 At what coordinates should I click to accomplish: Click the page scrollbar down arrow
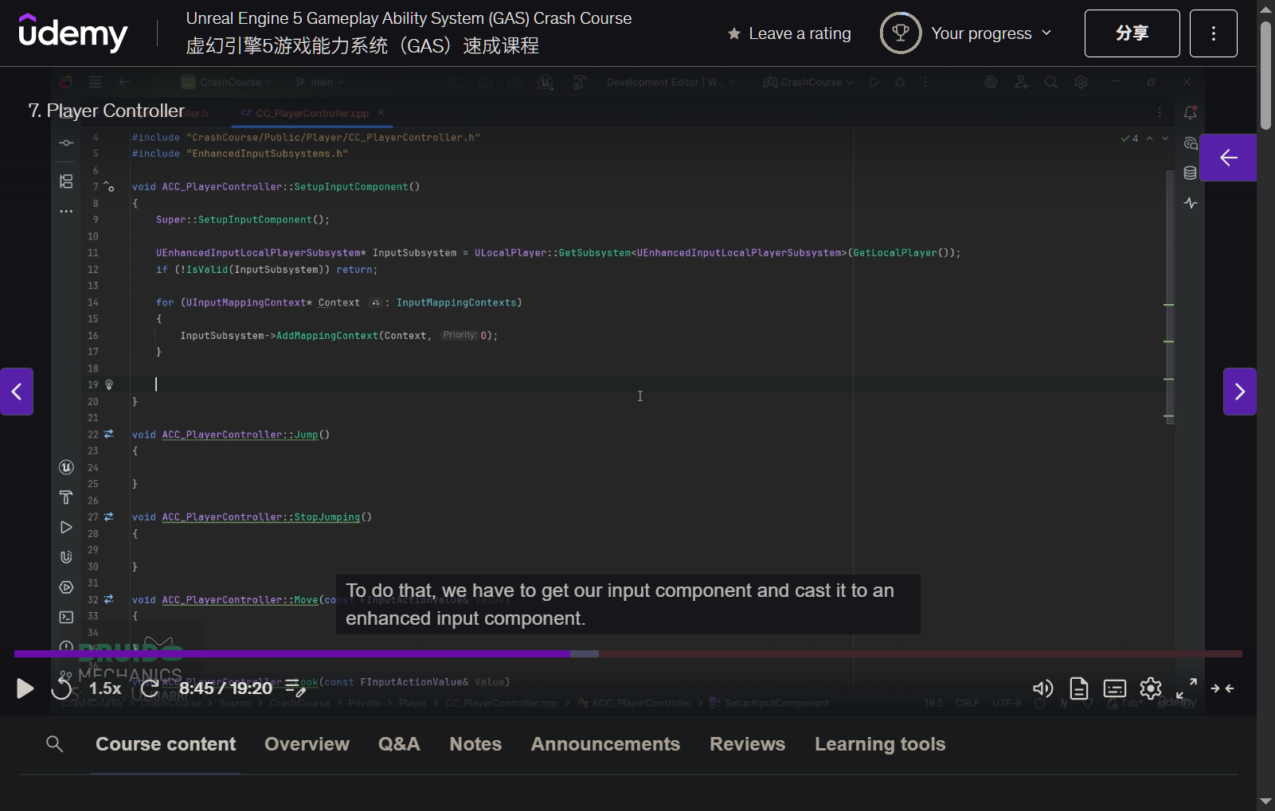coord(1266,801)
